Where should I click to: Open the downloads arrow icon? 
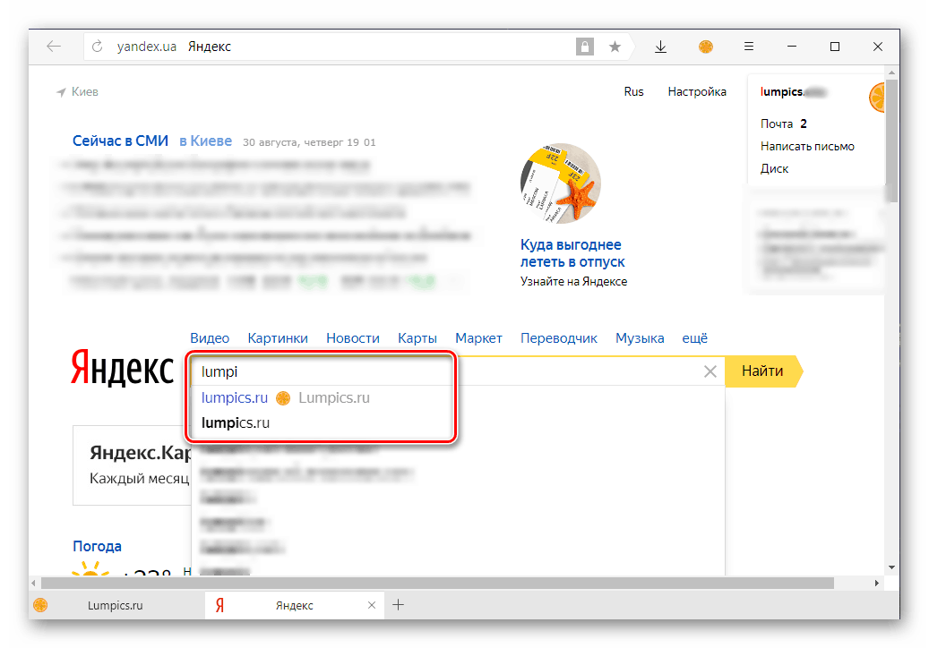coord(660,47)
